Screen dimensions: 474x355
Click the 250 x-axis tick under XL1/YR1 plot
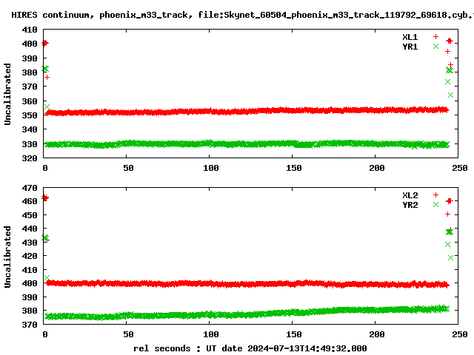point(460,168)
